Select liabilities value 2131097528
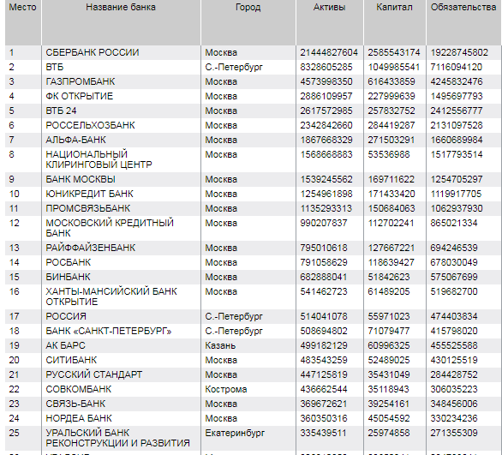 click(x=457, y=125)
